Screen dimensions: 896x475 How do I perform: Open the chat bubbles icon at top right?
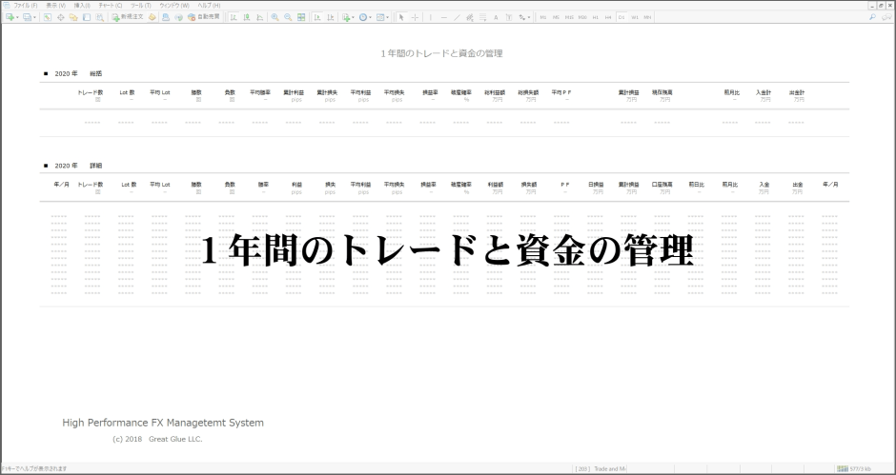tap(886, 17)
